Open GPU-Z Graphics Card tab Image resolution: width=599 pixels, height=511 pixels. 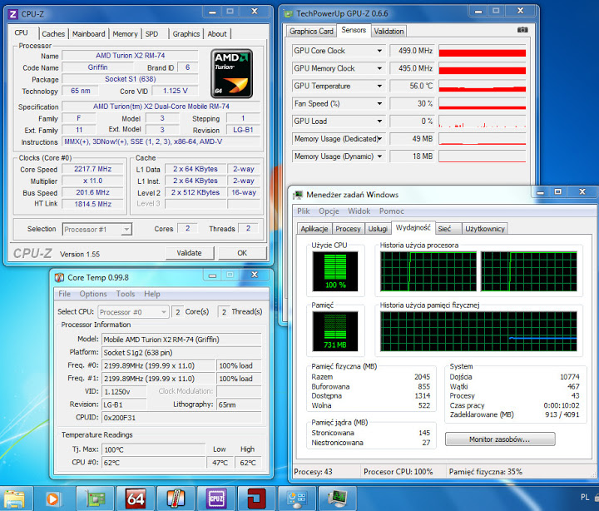(x=311, y=32)
